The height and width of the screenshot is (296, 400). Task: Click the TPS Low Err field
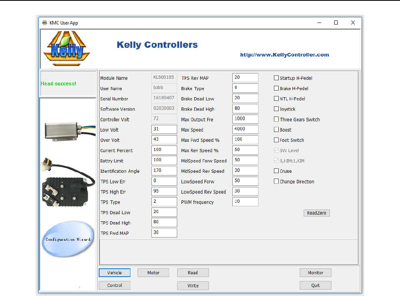click(x=164, y=181)
